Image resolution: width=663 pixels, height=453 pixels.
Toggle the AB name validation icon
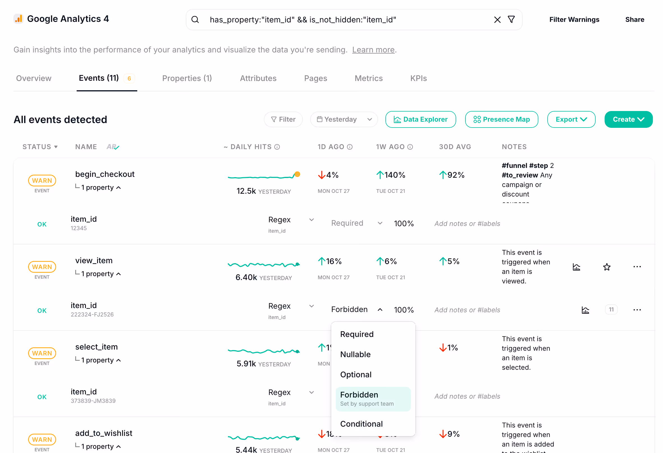click(x=113, y=147)
